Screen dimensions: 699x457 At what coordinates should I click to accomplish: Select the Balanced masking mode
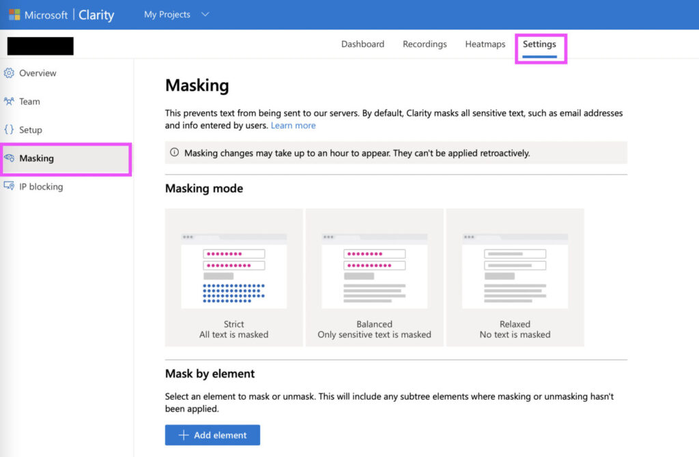pos(374,277)
